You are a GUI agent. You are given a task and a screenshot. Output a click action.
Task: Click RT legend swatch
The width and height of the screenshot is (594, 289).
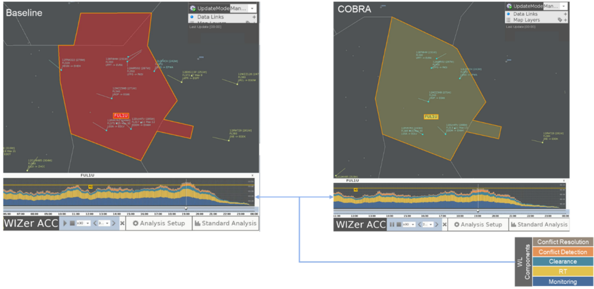563,271
